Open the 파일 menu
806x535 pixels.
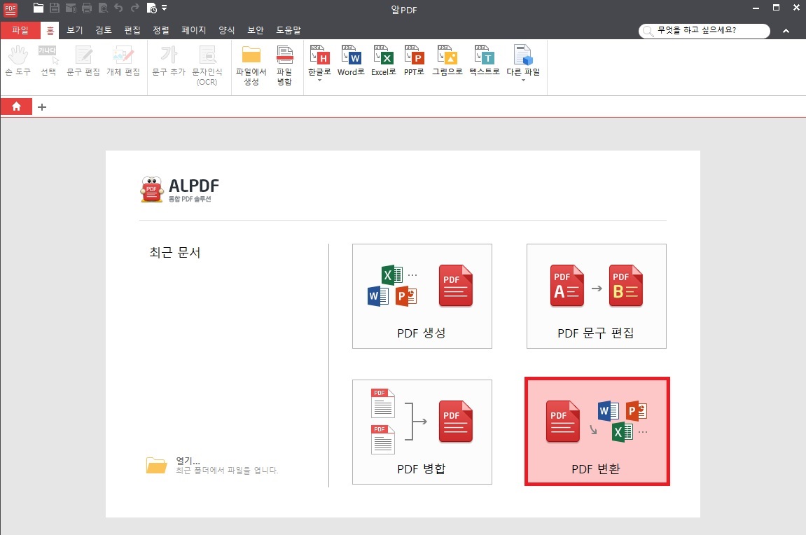20,30
